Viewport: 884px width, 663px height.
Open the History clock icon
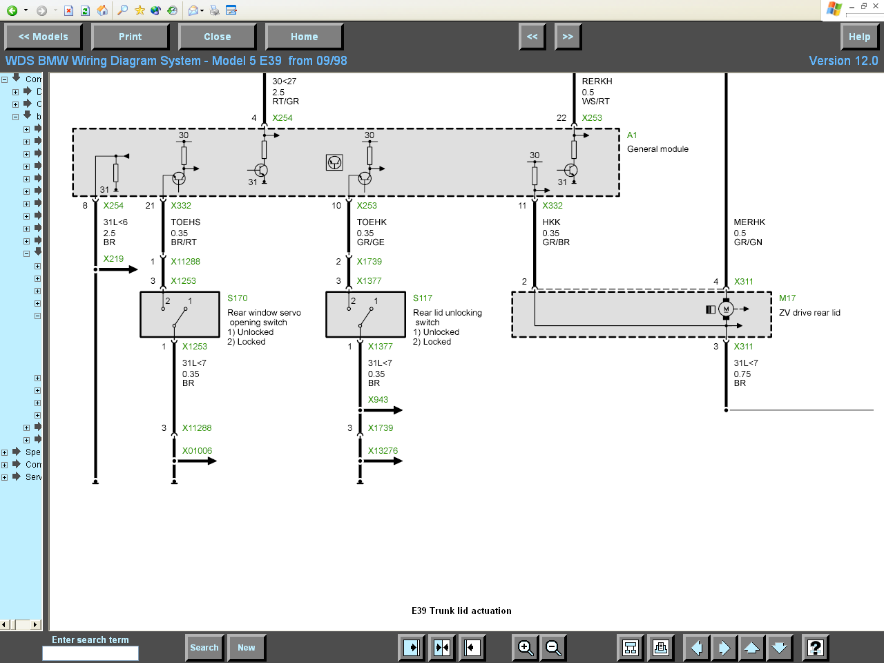coord(172,10)
